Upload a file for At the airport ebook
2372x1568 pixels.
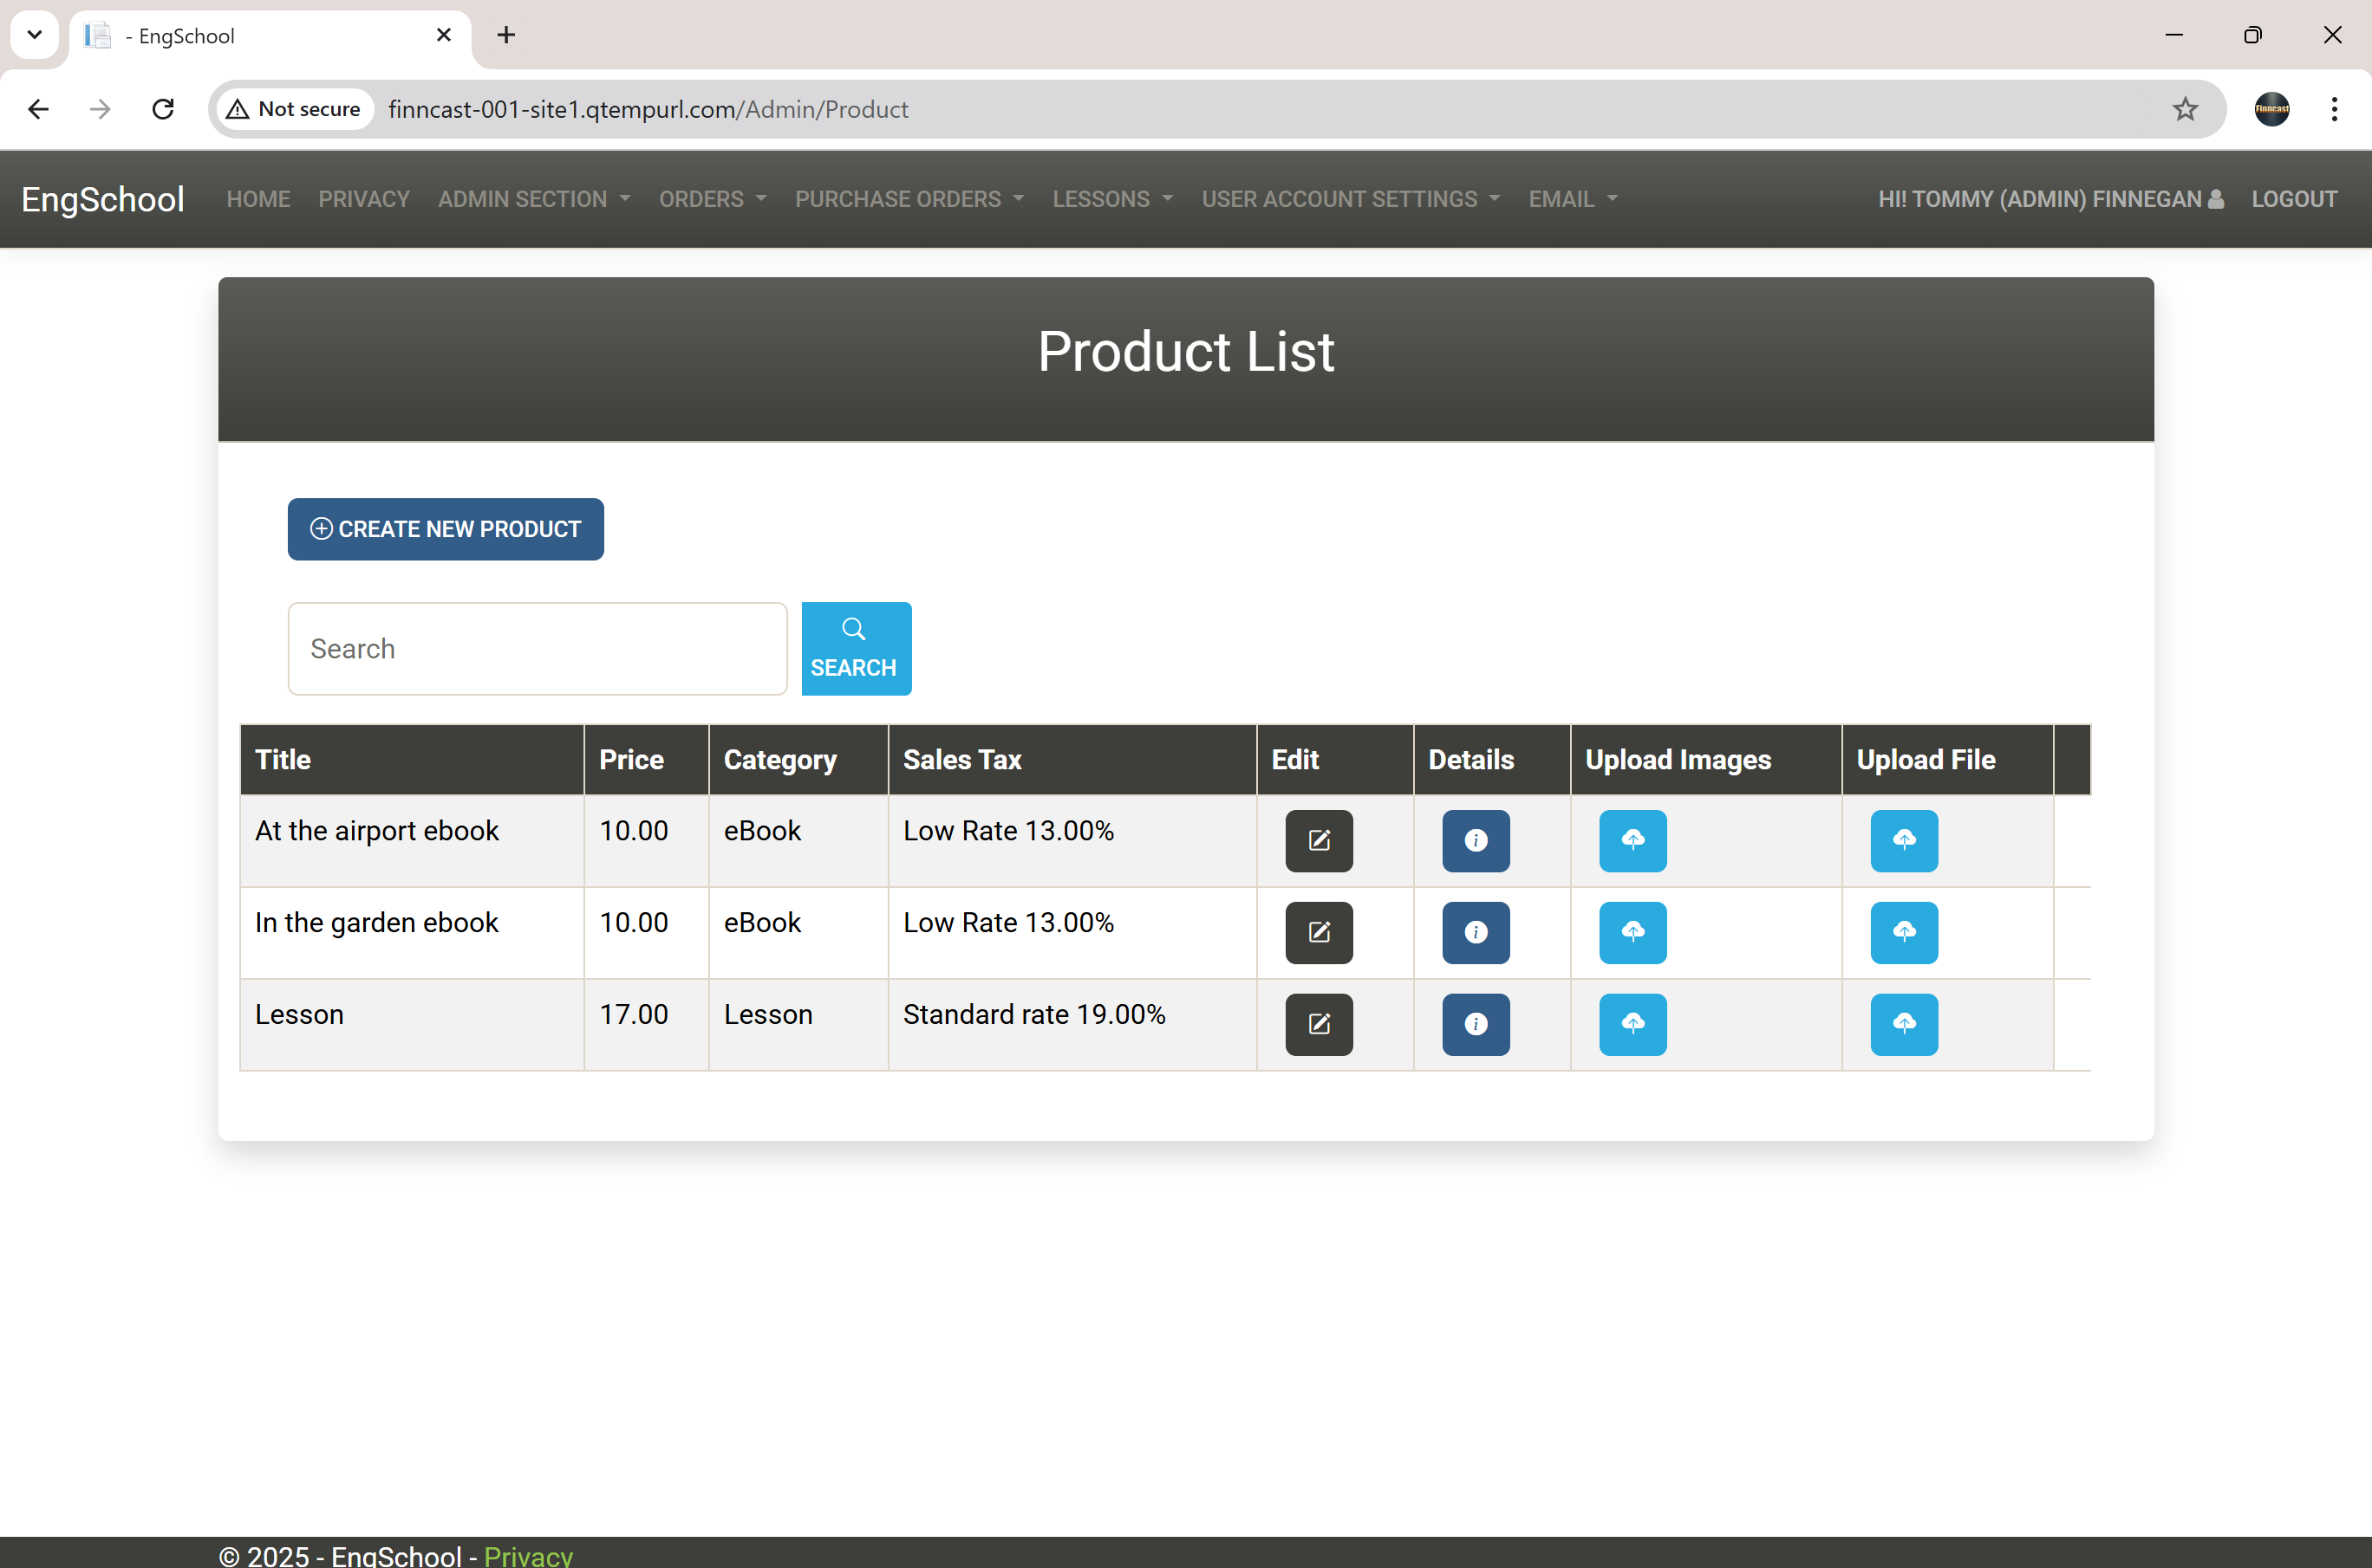pos(1903,841)
